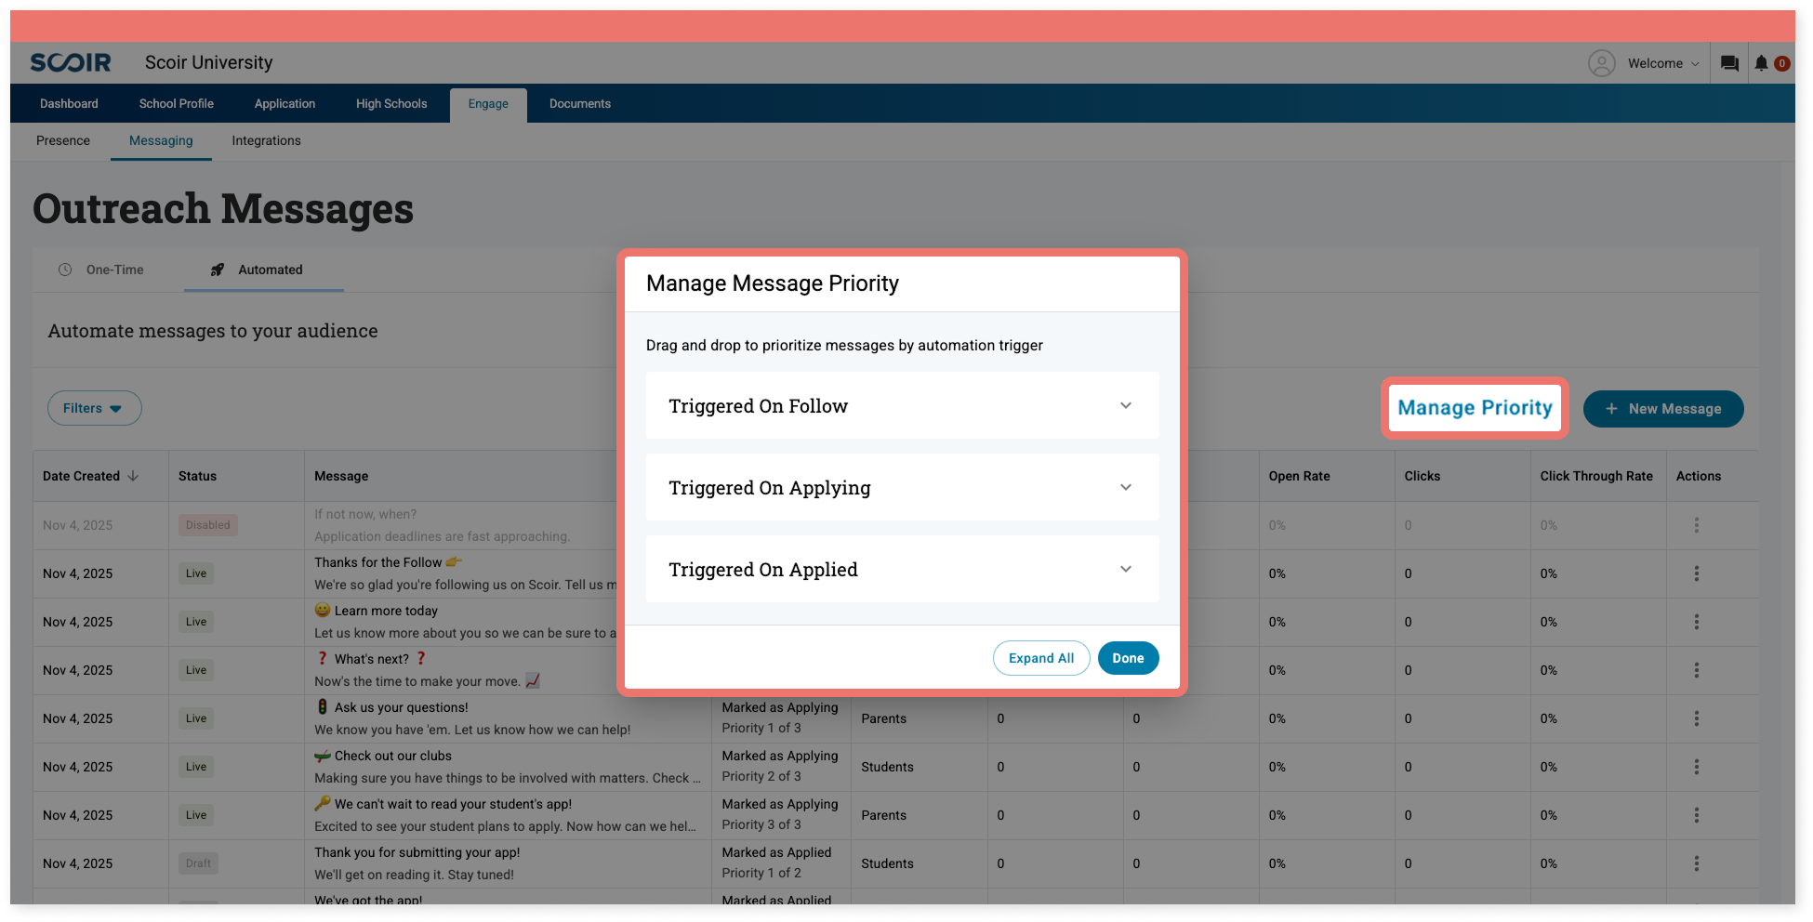Open the Documents tab in navigation

click(579, 103)
